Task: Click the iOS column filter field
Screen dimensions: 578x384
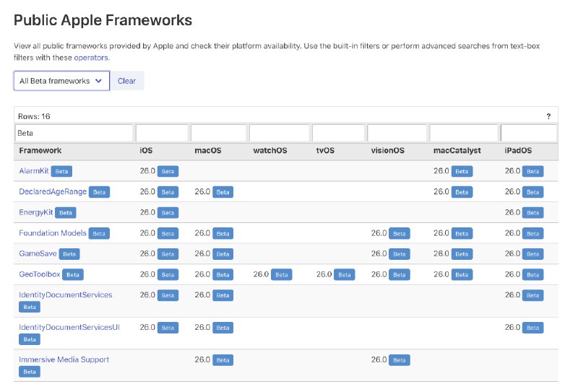Action: point(161,134)
